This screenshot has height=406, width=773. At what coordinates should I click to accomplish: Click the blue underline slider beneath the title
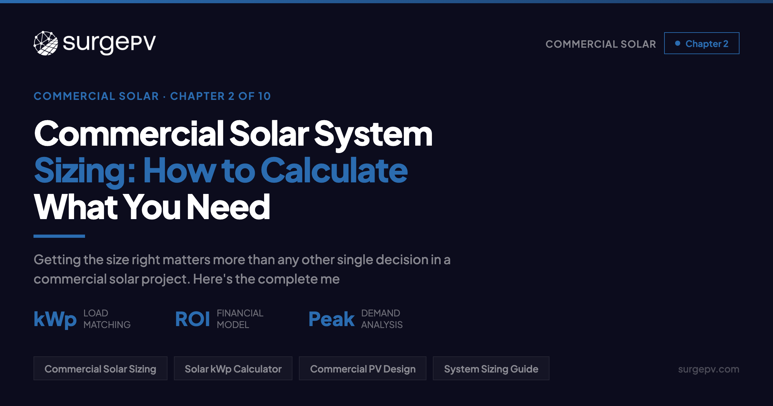tap(59, 236)
